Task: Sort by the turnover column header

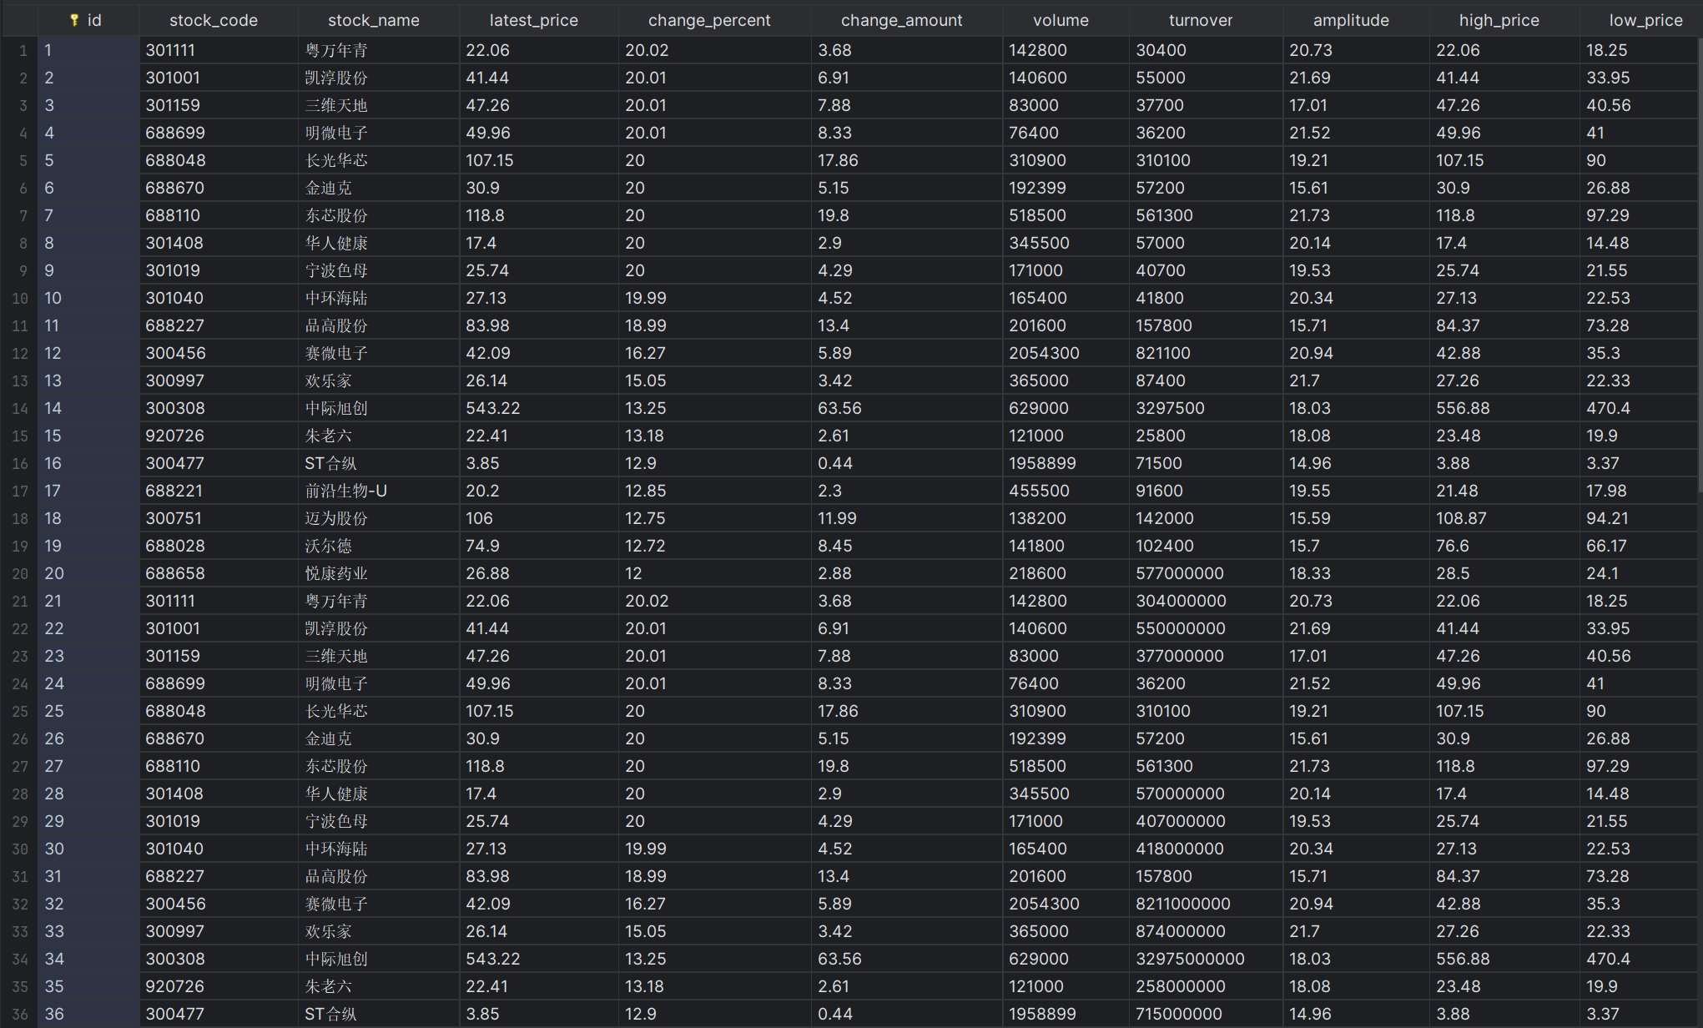Action: [x=1200, y=20]
